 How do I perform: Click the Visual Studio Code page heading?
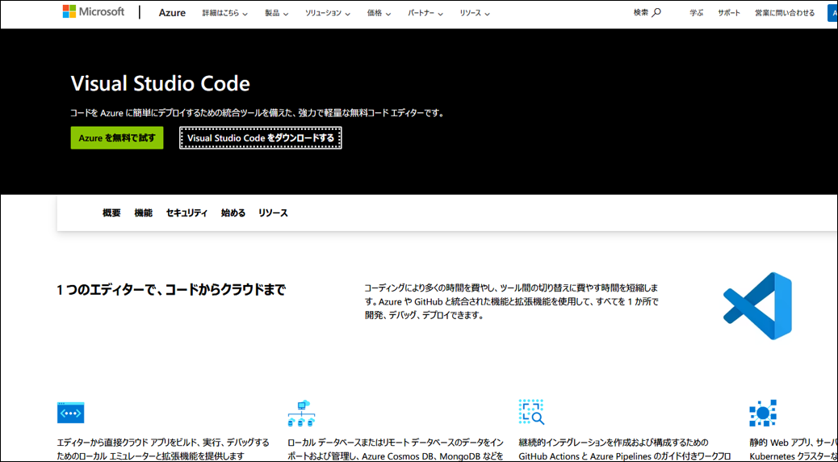161,83
